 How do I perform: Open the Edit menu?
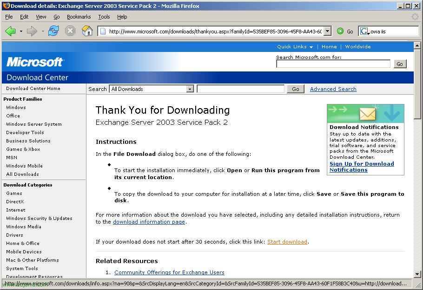tap(24, 17)
